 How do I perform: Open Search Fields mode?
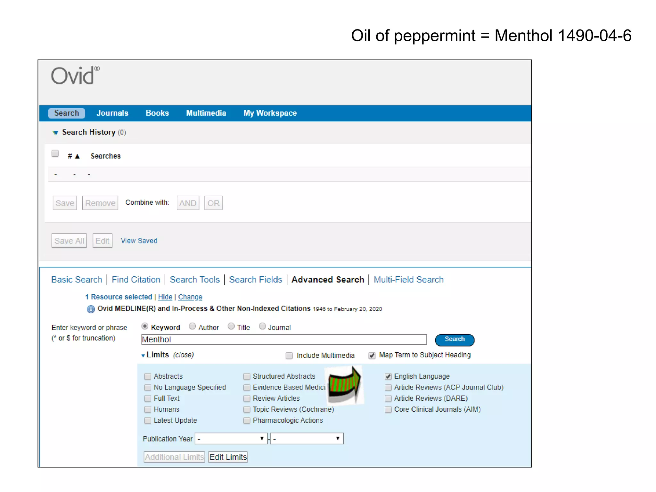(256, 280)
